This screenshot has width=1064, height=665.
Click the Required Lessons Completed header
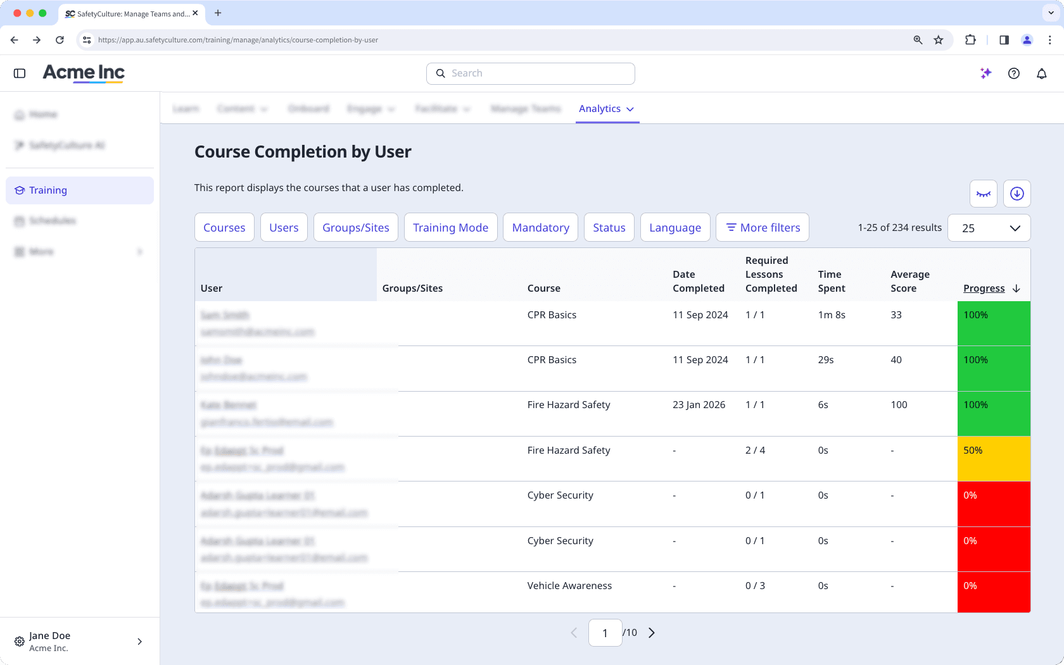tap(771, 275)
